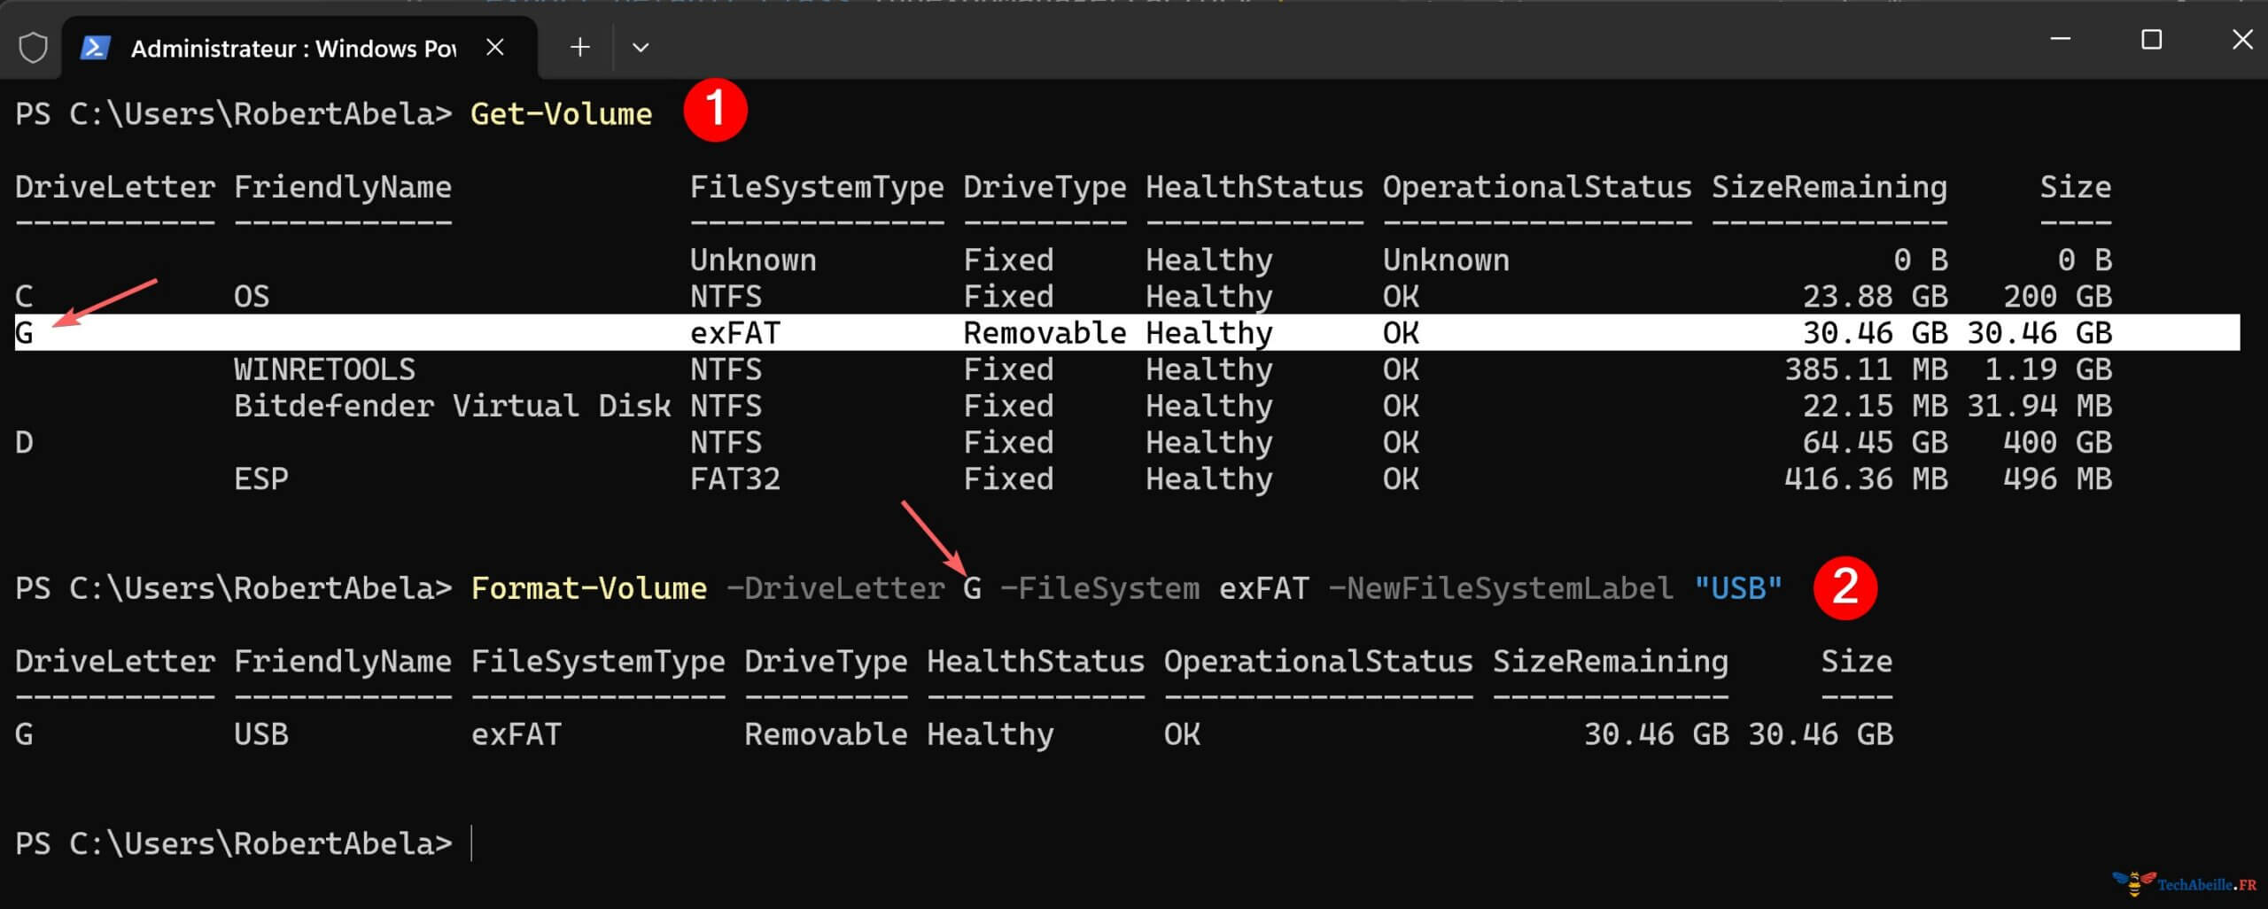The height and width of the screenshot is (909, 2268).
Task: Open the tab list dropdown chevron
Action: pyautogui.click(x=640, y=46)
